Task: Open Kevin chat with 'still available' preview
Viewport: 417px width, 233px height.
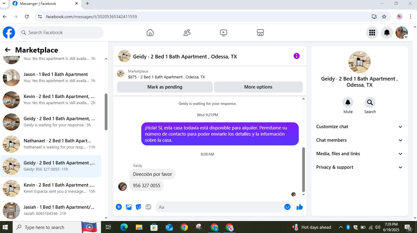Action: click(x=51, y=100)
